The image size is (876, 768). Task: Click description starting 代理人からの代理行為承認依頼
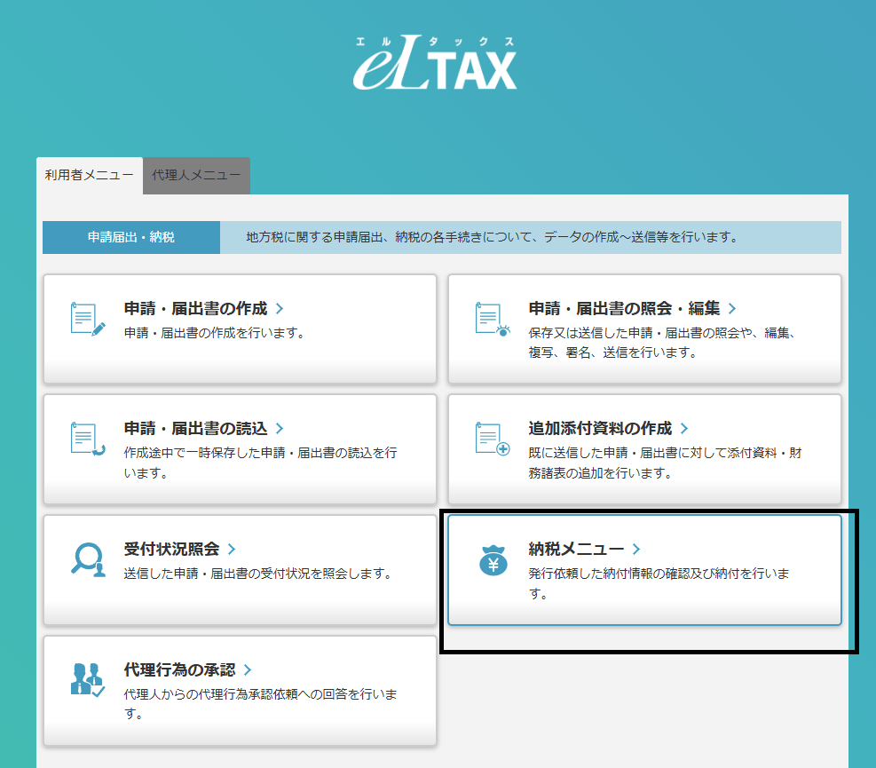(x=260, y=704)
